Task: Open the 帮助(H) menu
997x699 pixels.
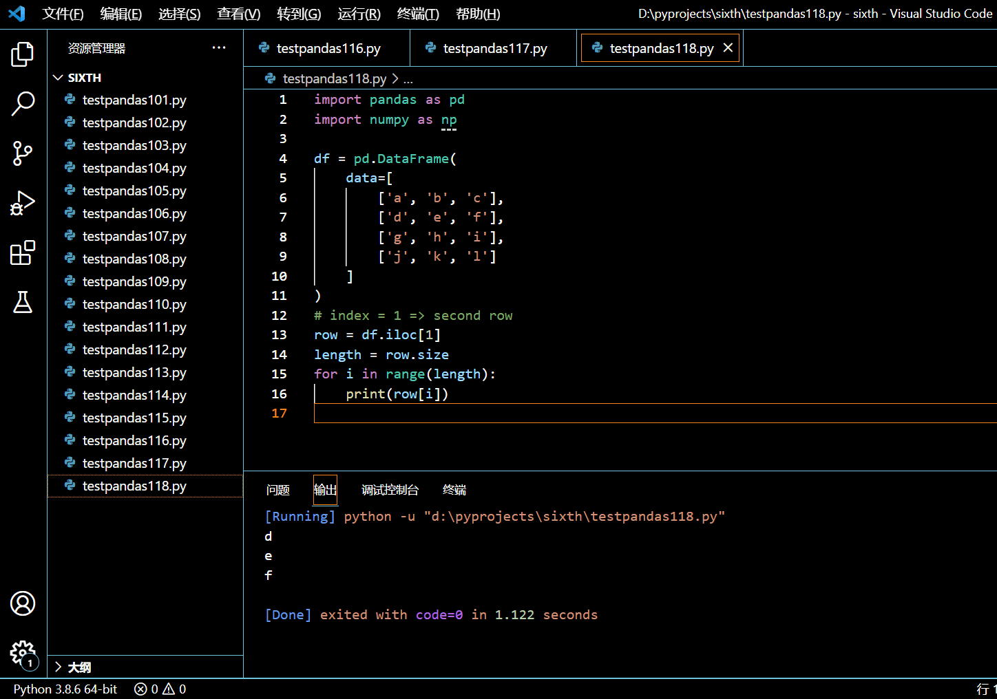Action: click(478, 14)
